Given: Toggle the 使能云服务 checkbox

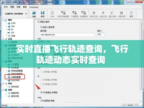Looking at the screenshot, I should (x=39, y=22).
